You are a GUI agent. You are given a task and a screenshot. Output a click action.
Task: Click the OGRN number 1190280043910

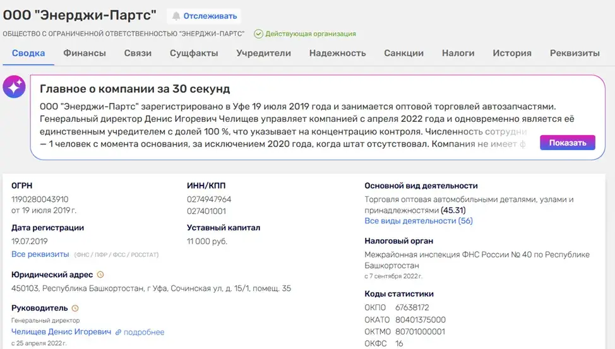pos(40,199)
